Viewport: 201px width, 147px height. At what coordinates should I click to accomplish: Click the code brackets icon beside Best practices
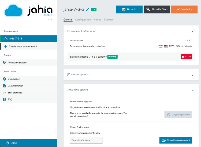click(4, 93)
